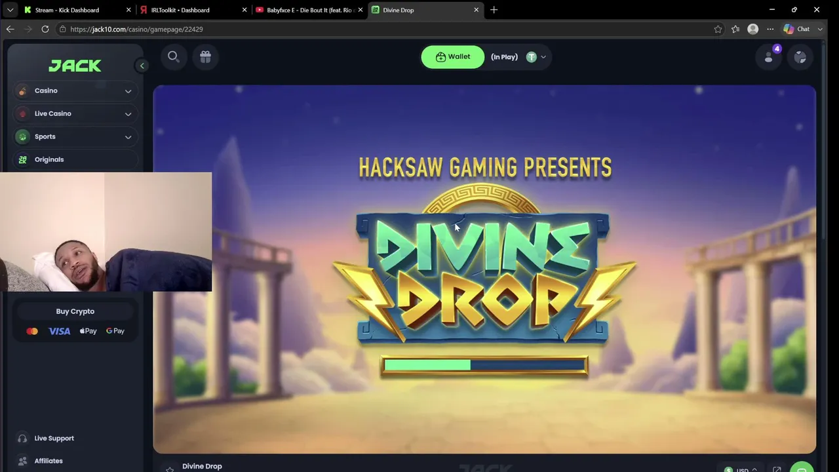
Task: Expand the Sports menu chevron
Action: click(128, 137)
